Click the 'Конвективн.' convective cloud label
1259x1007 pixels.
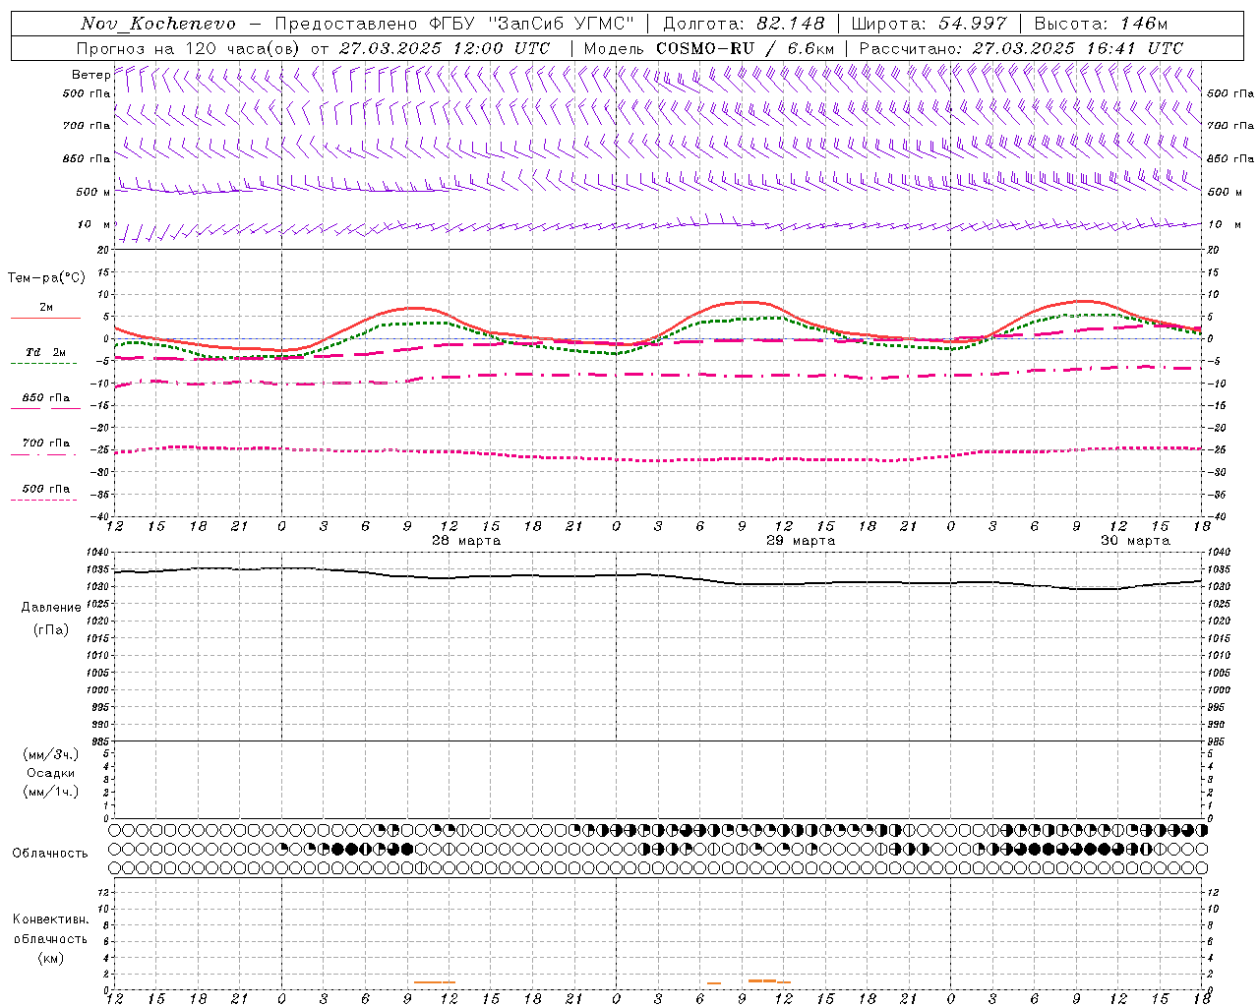tap(51, 919)
